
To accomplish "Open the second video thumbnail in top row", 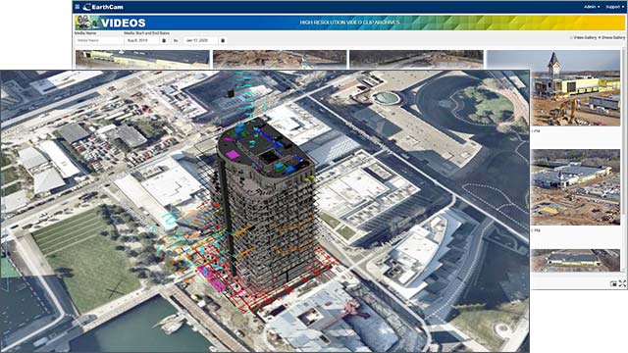I will (x=280, y=60).
